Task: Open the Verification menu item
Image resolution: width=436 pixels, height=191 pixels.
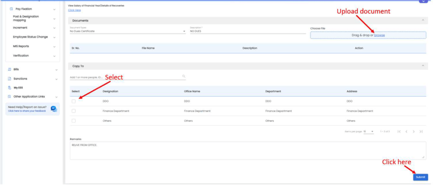Action: click(x=21, y=55)
